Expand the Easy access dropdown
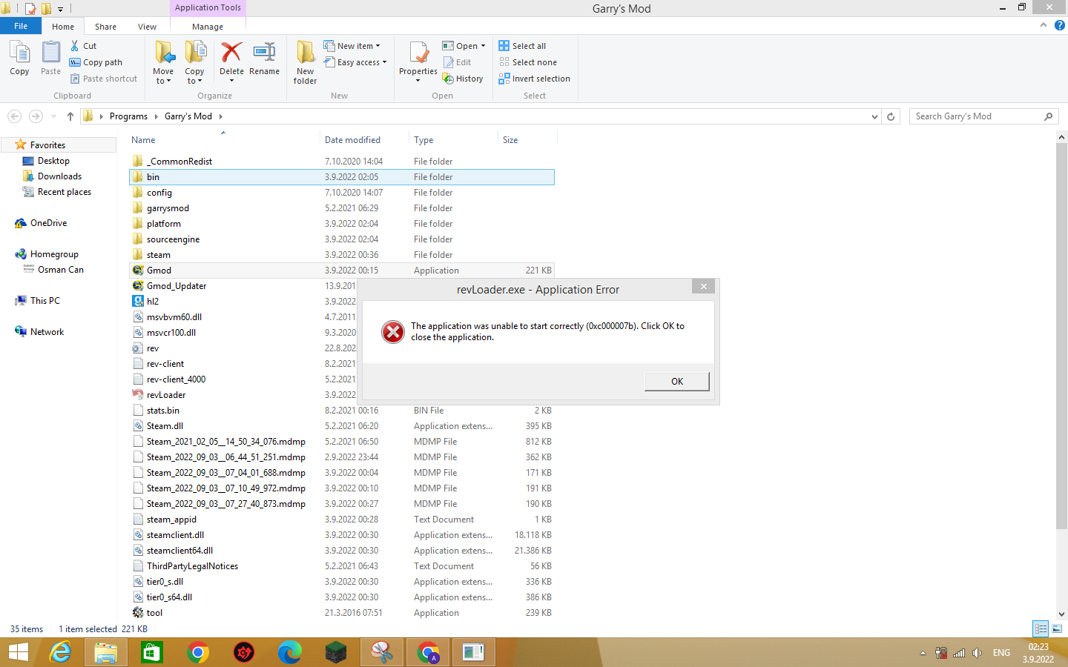The width and height of the screenshot is (1068, 667). click(x=356, y=62)
